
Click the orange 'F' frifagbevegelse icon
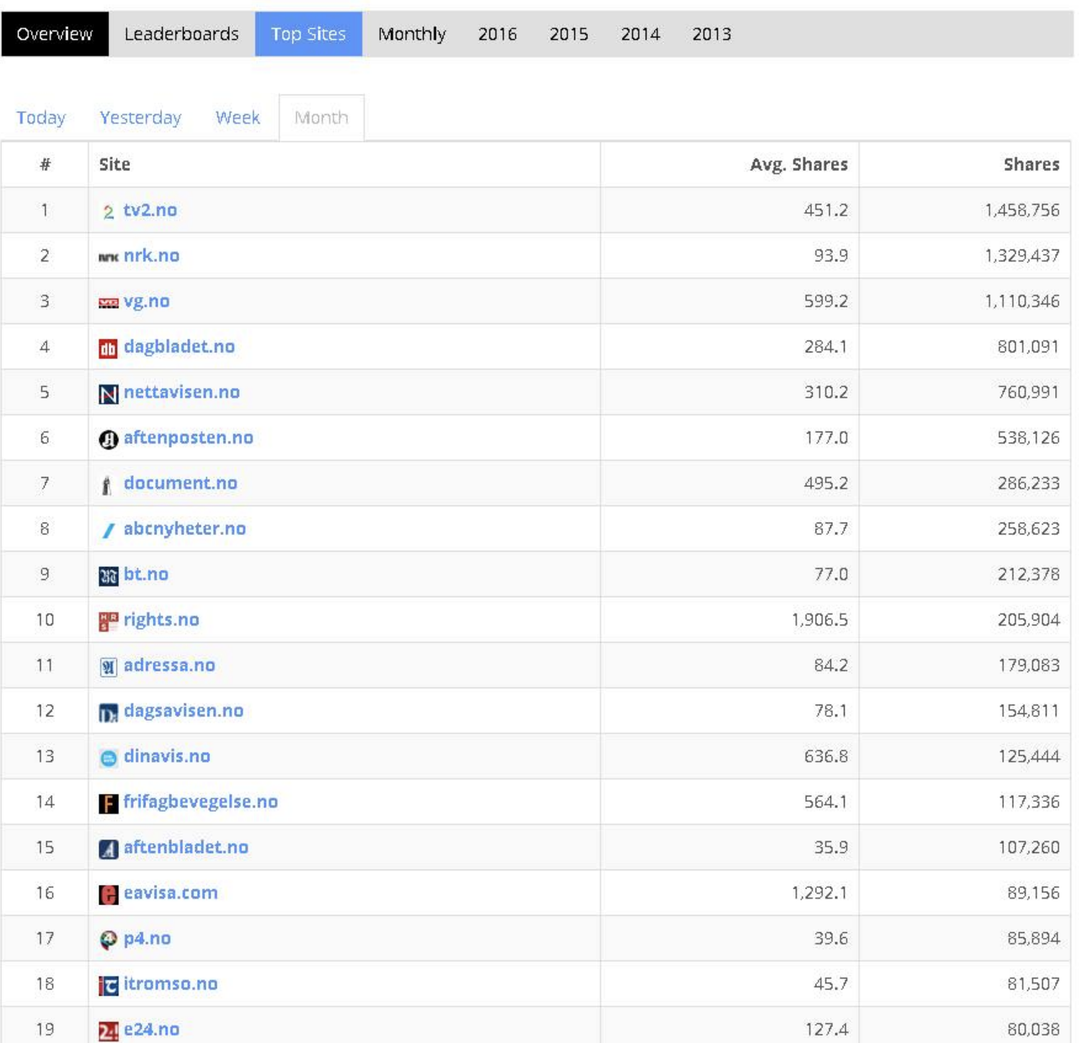[108, 803]
